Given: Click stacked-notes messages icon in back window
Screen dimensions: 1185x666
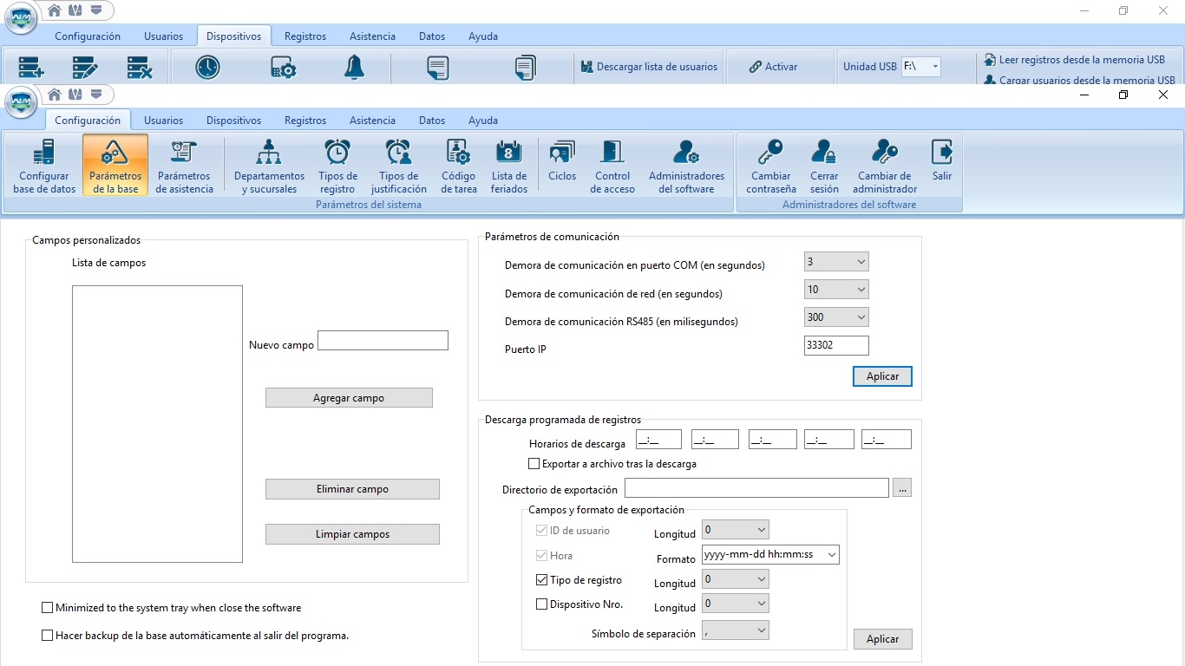Looking at the screenshot, I should click(525, 67).
